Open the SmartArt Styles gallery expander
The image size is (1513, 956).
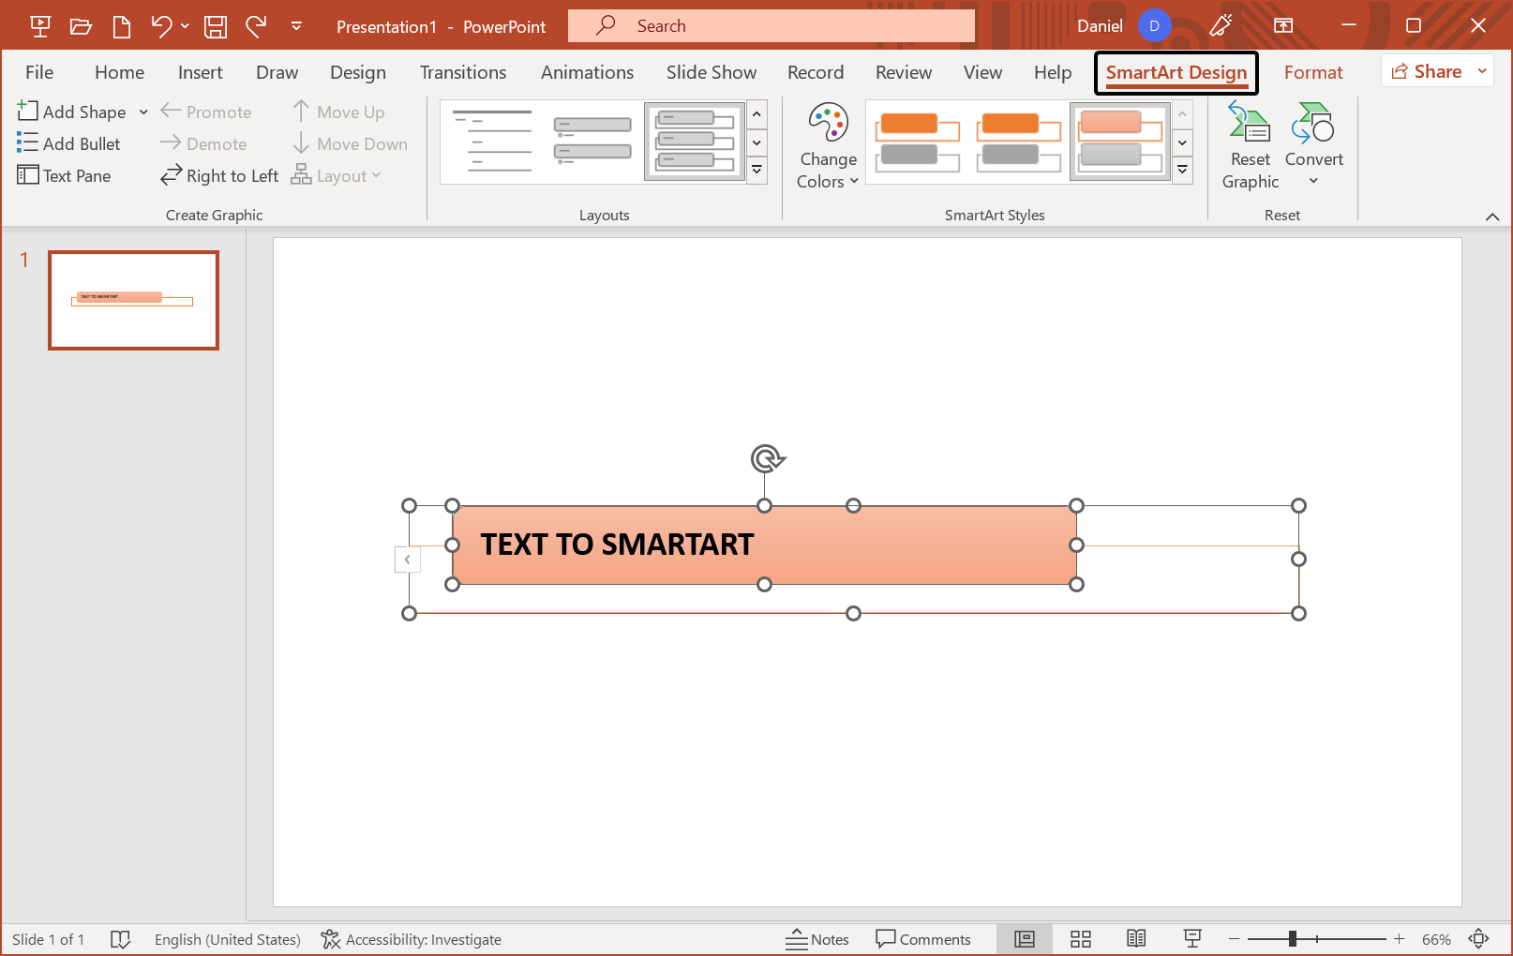point(1182,170)
